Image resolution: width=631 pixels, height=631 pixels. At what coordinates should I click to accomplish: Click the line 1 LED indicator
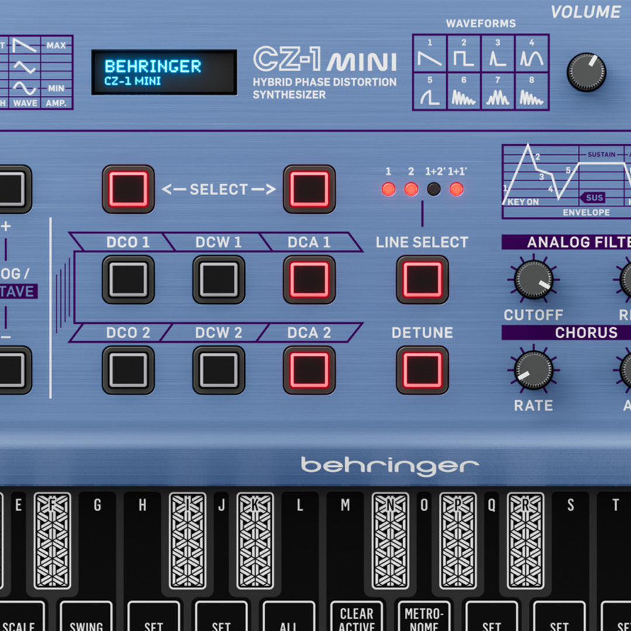click(x=389, y=189)
